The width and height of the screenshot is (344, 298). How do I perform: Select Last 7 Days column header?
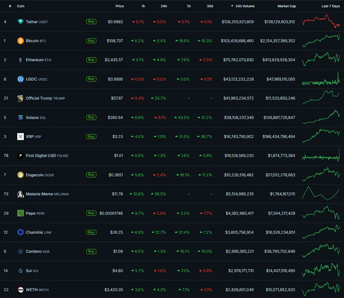[x=331, y=6]
